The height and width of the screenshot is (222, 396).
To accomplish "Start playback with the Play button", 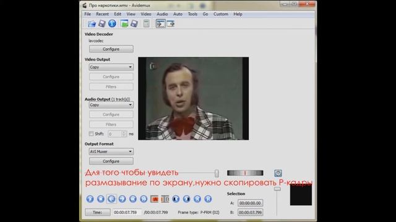I will click(90, 199).
